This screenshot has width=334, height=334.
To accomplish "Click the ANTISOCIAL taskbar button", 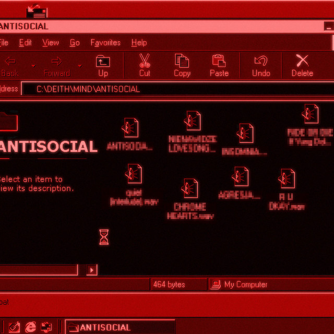I will (x=119, y=327).
